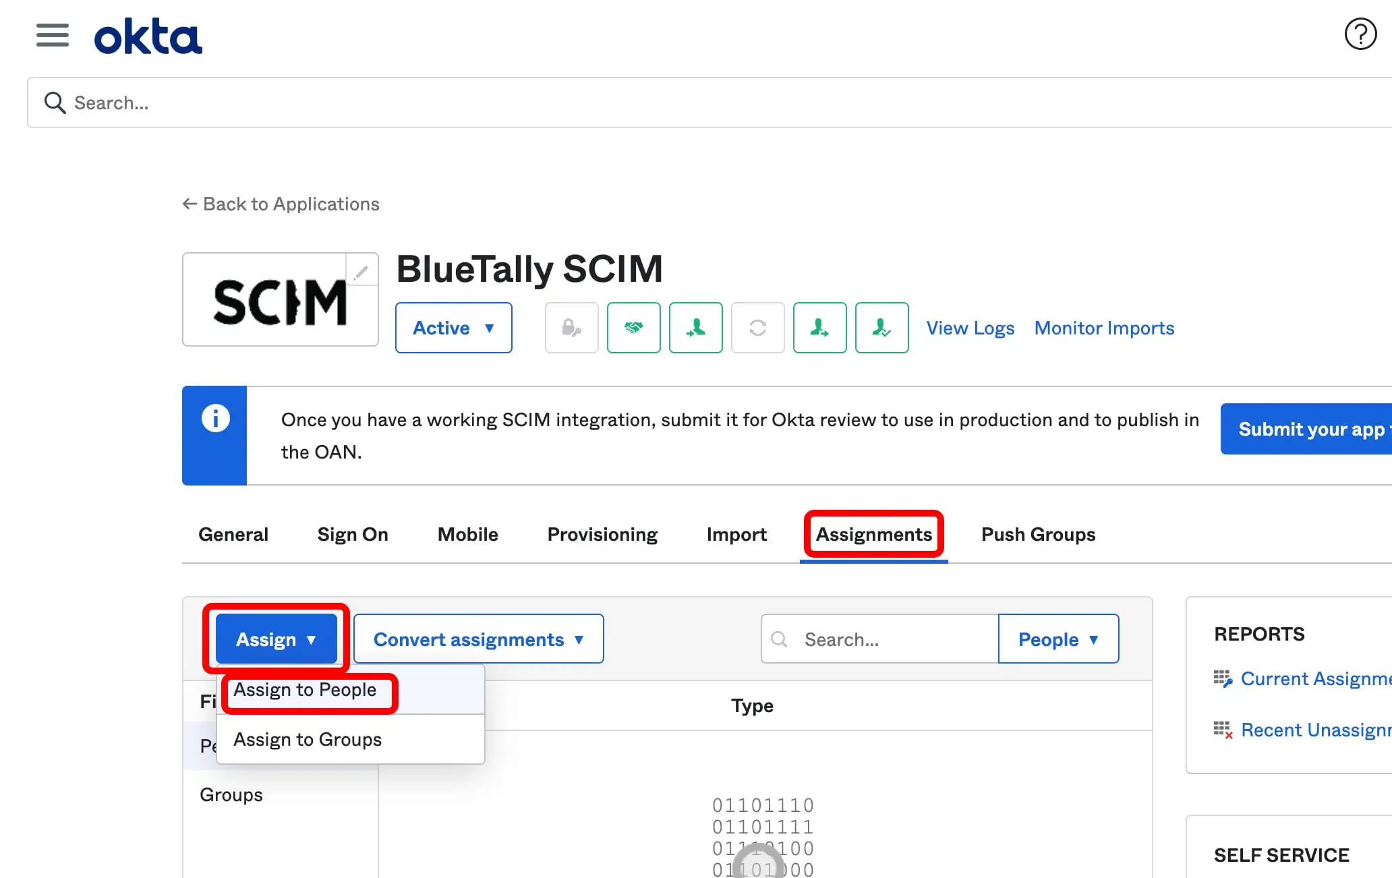Click the Okta logo
Screen dimensions: 1392x878
pyautogui.click(x=148, y=36)
